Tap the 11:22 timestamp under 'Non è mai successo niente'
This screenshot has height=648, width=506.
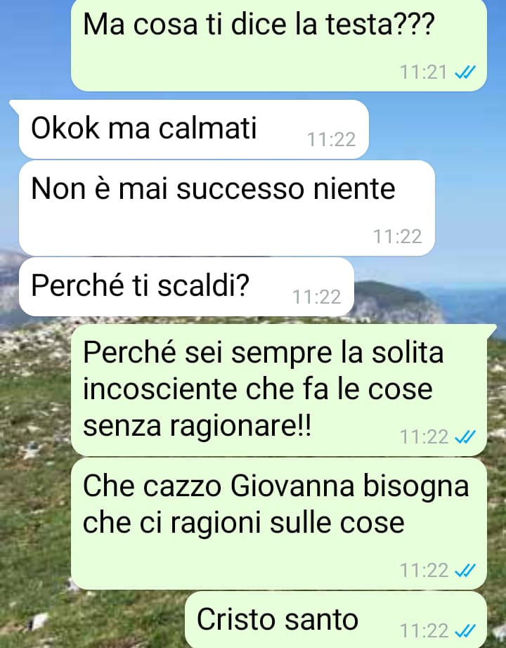point(397,237)
